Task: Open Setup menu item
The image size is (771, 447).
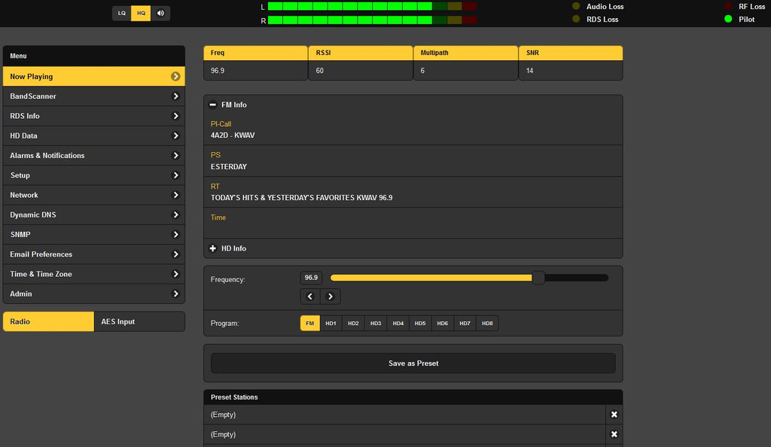Action: point(94,175)
